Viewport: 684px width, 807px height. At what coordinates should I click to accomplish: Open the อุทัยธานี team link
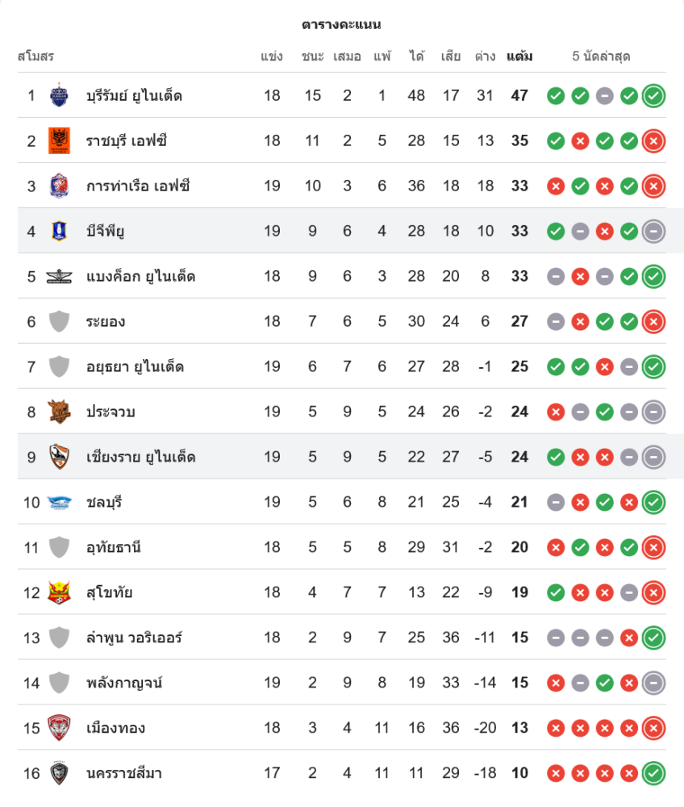pyautogui.click(x=114, y=548)
